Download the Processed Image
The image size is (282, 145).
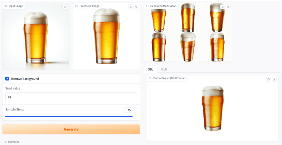point(130,7)
